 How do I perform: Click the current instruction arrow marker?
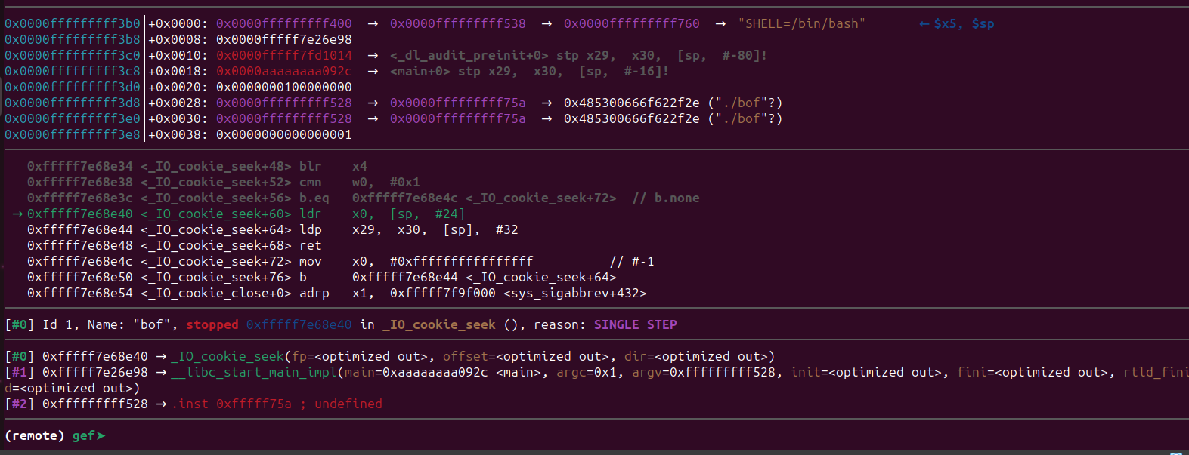pos(17,214)
